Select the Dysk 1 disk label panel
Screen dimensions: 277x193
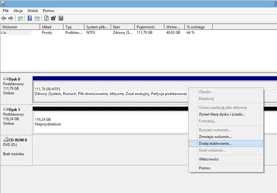coord(16,120)
